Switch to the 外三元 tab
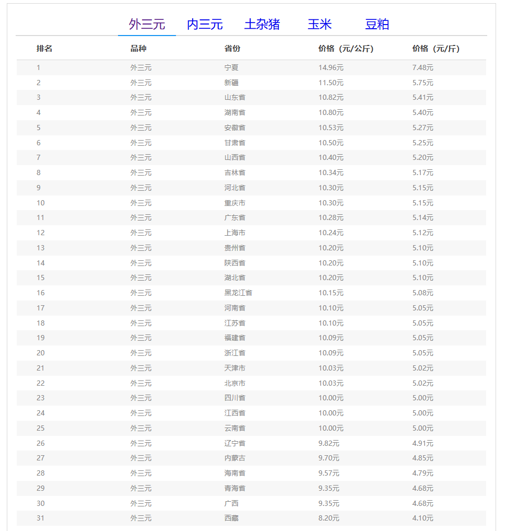The image size is (506, 531). click(147, 25)
